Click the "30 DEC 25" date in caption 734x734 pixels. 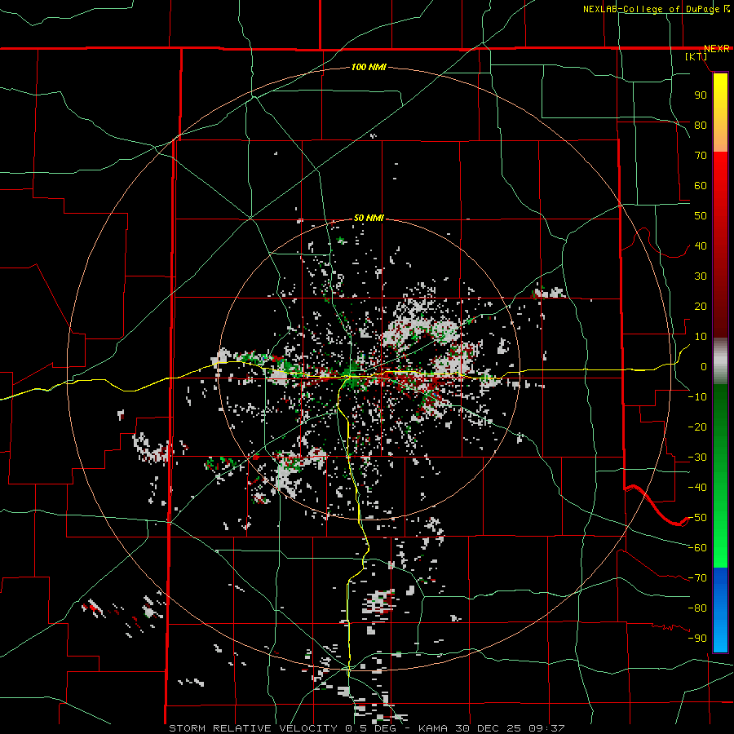[x=489, y=728]
